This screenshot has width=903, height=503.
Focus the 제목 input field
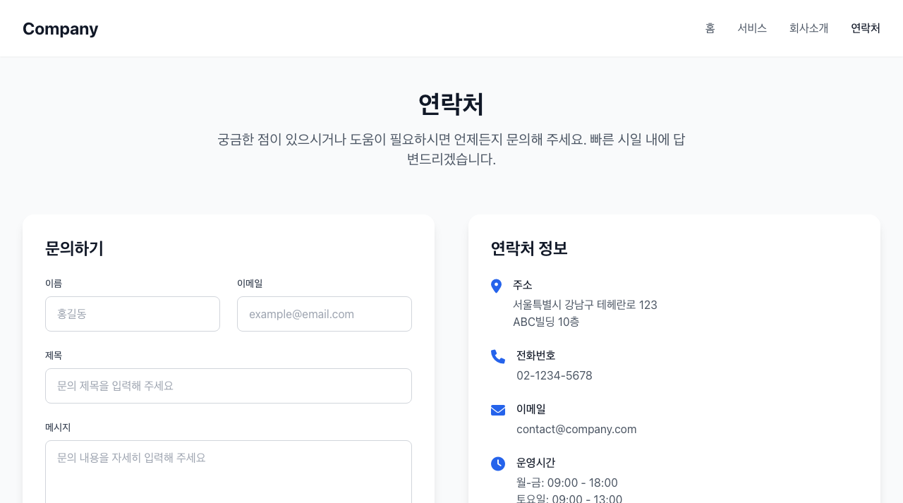229,386
